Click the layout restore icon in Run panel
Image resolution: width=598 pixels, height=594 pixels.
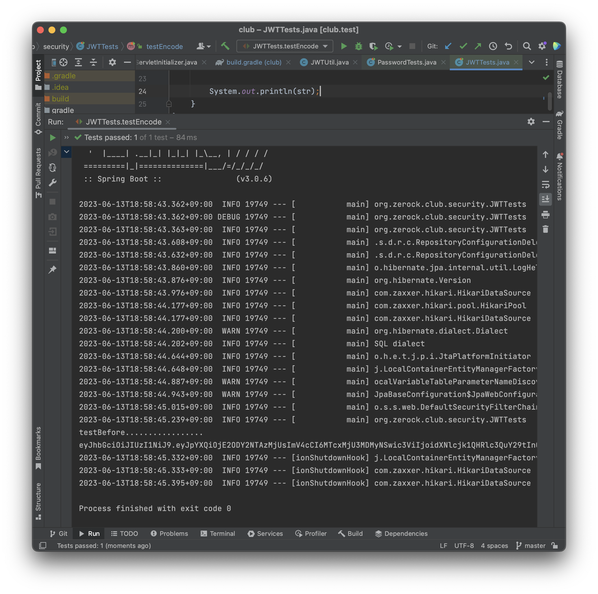coord(52,250)
